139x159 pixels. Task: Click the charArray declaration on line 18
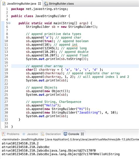coord(65,70)
